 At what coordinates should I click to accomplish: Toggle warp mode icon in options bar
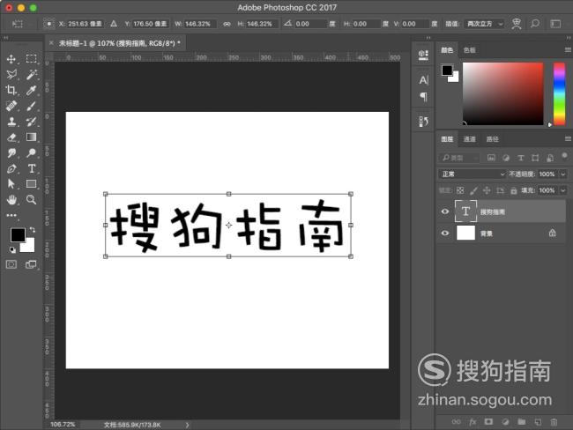(x=517, y=24)
